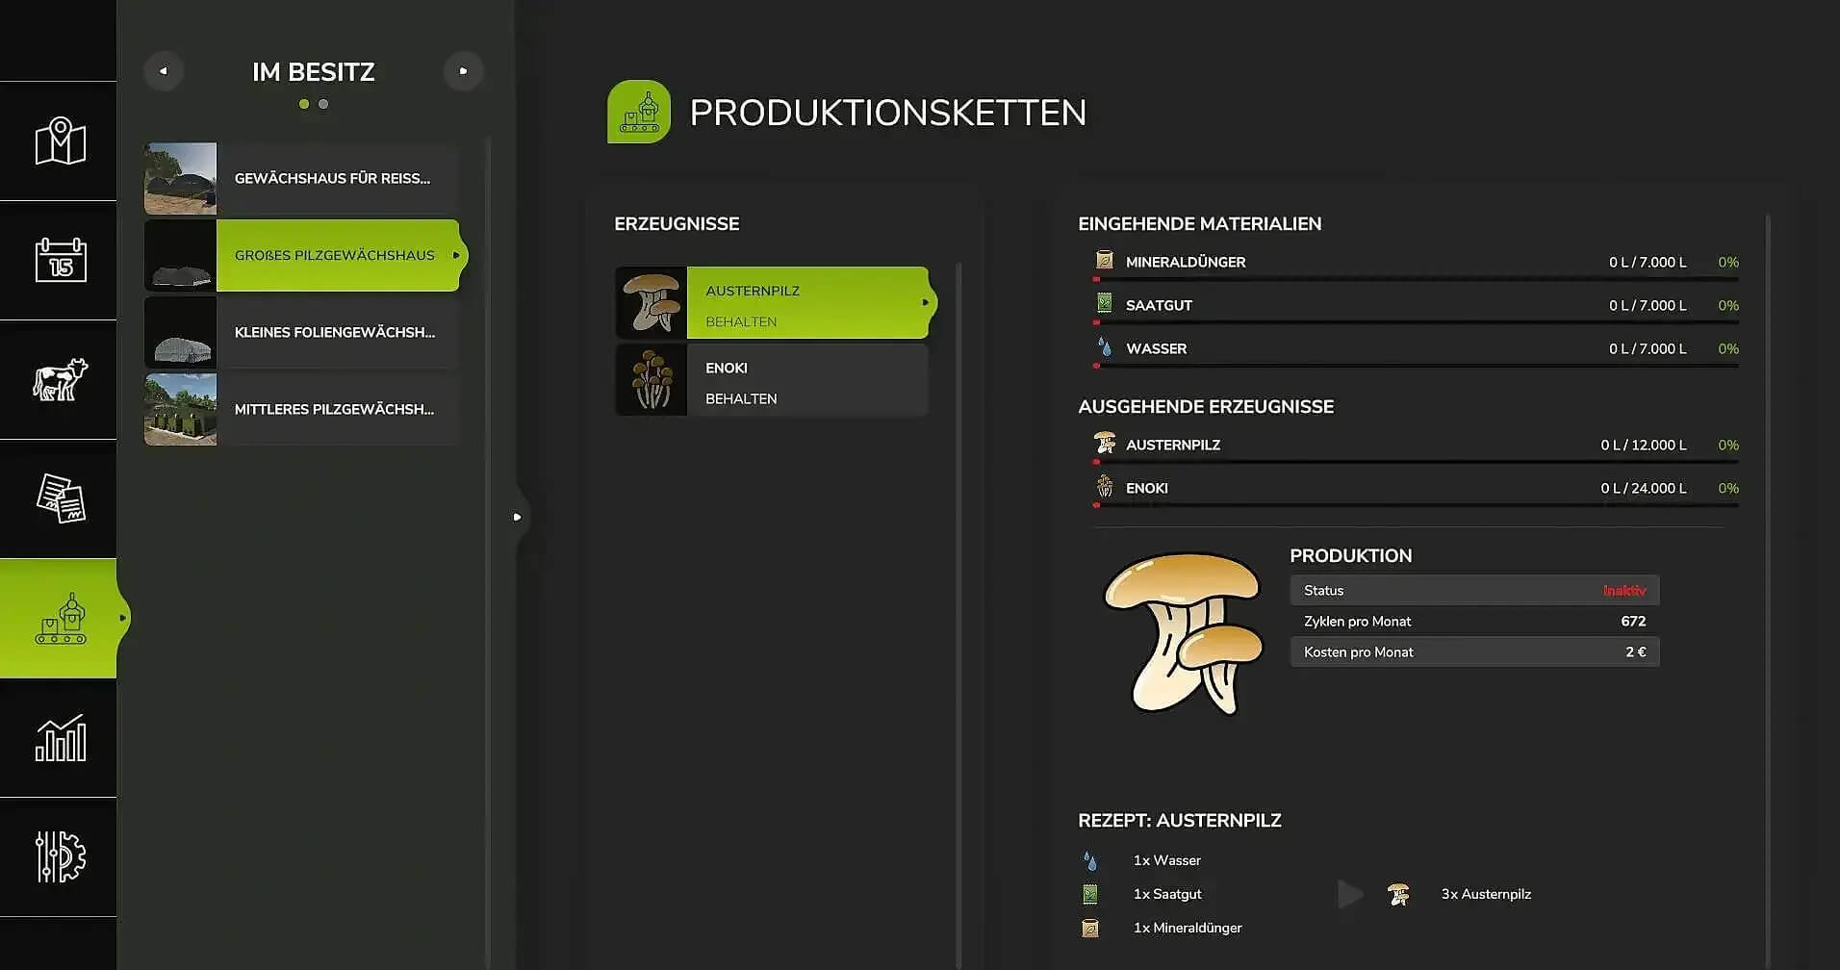Viewport: 1840px width, 970px height.
Task: Click the Großes Pilzgewächshaus thumbnail image
Action: point(180,256)
